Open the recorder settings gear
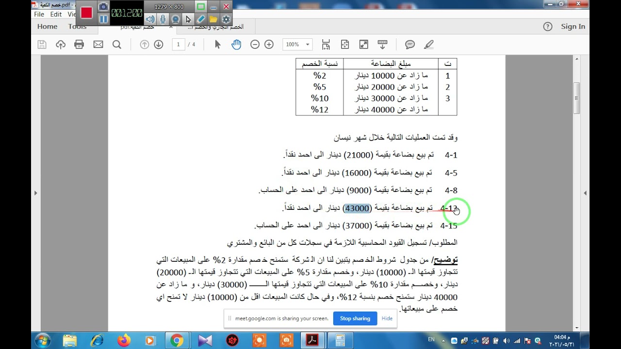Viewport: 621px width, 349px height. pos(226,19)
